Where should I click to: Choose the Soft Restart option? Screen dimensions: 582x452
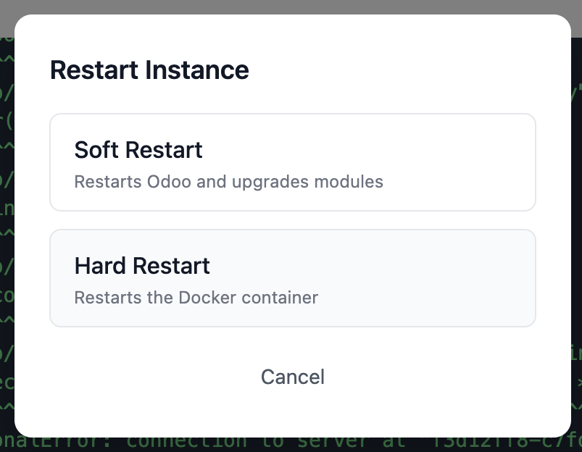click(x=292, y=162)
